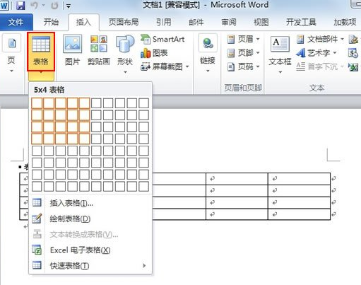Expand the Quick Tables (快速表格) submenu arrow

tap(144, 265)
